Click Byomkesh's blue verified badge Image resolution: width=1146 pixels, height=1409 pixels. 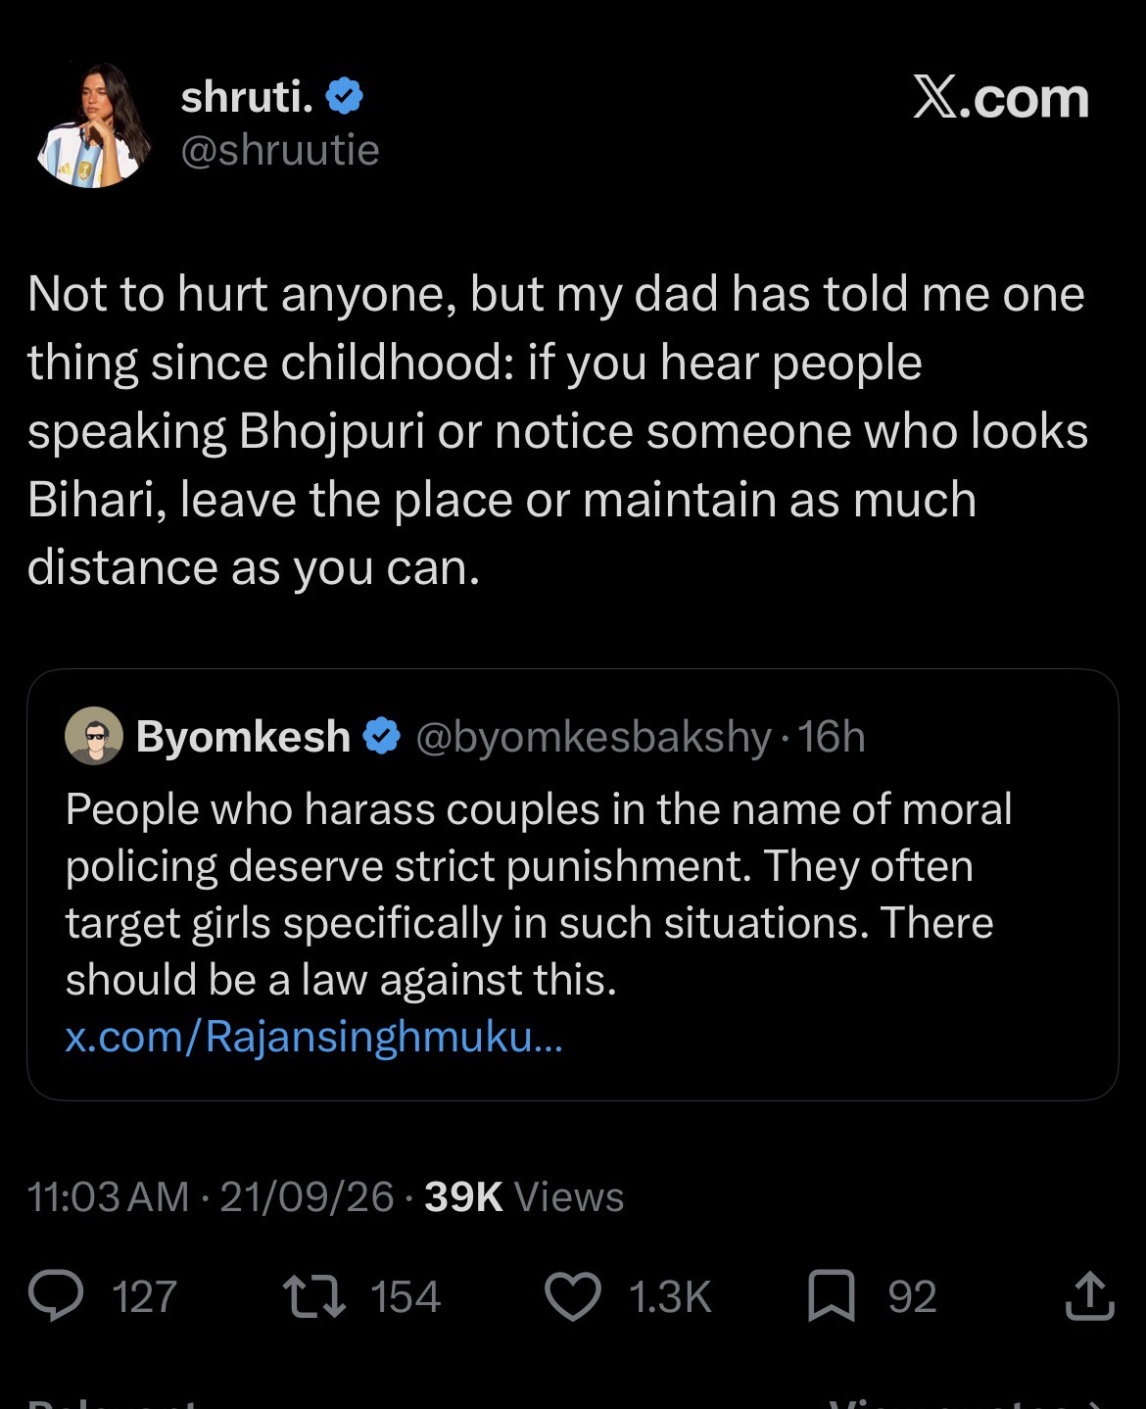[x=381, y=736]
